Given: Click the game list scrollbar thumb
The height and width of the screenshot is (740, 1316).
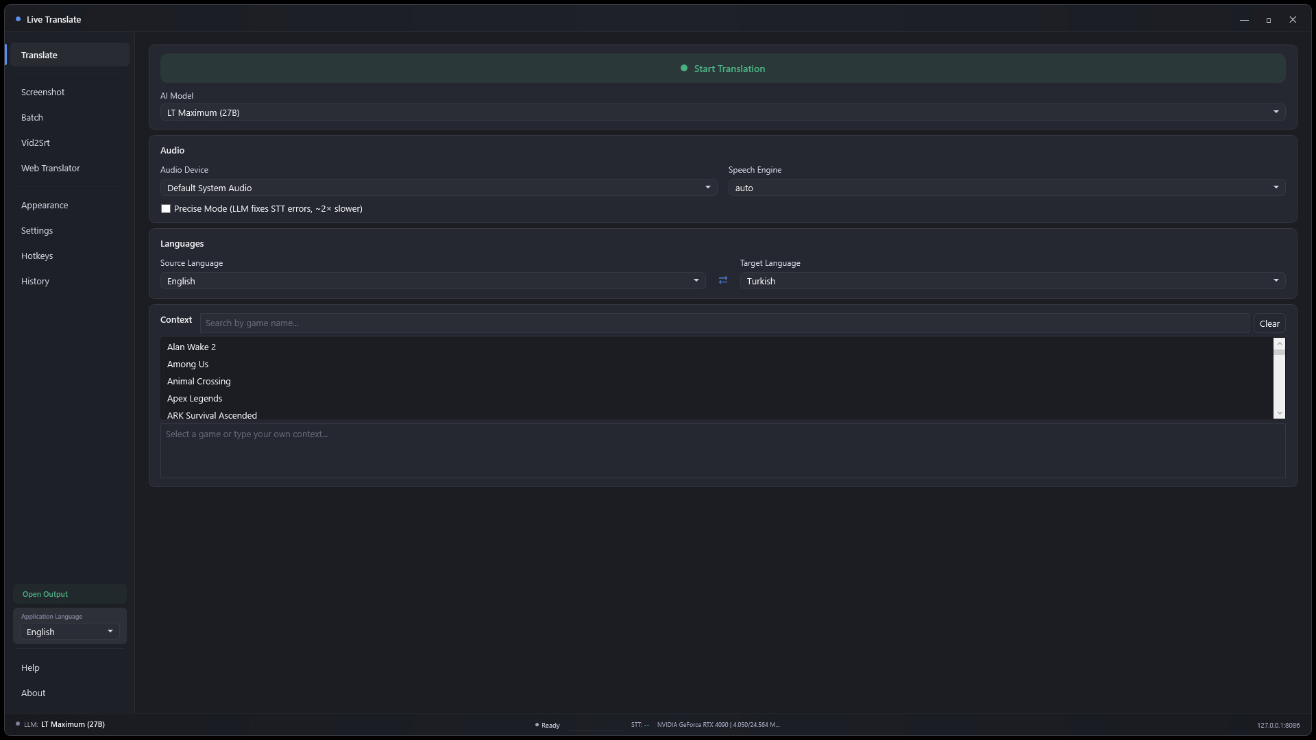Looking at the screenshot, I should coord(1279,352).
